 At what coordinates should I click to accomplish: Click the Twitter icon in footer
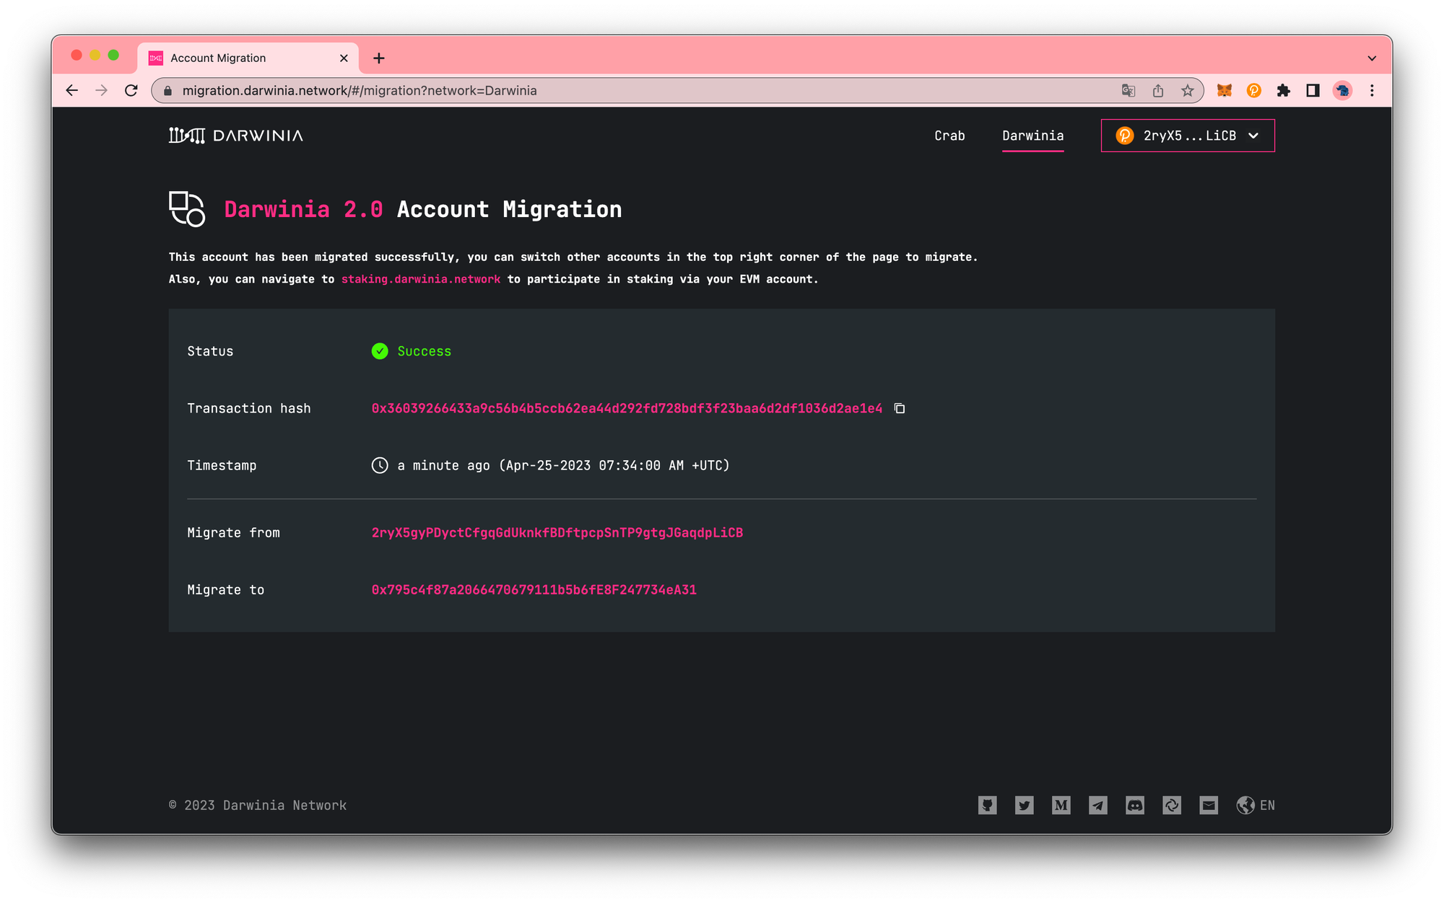coord(1025,804)
